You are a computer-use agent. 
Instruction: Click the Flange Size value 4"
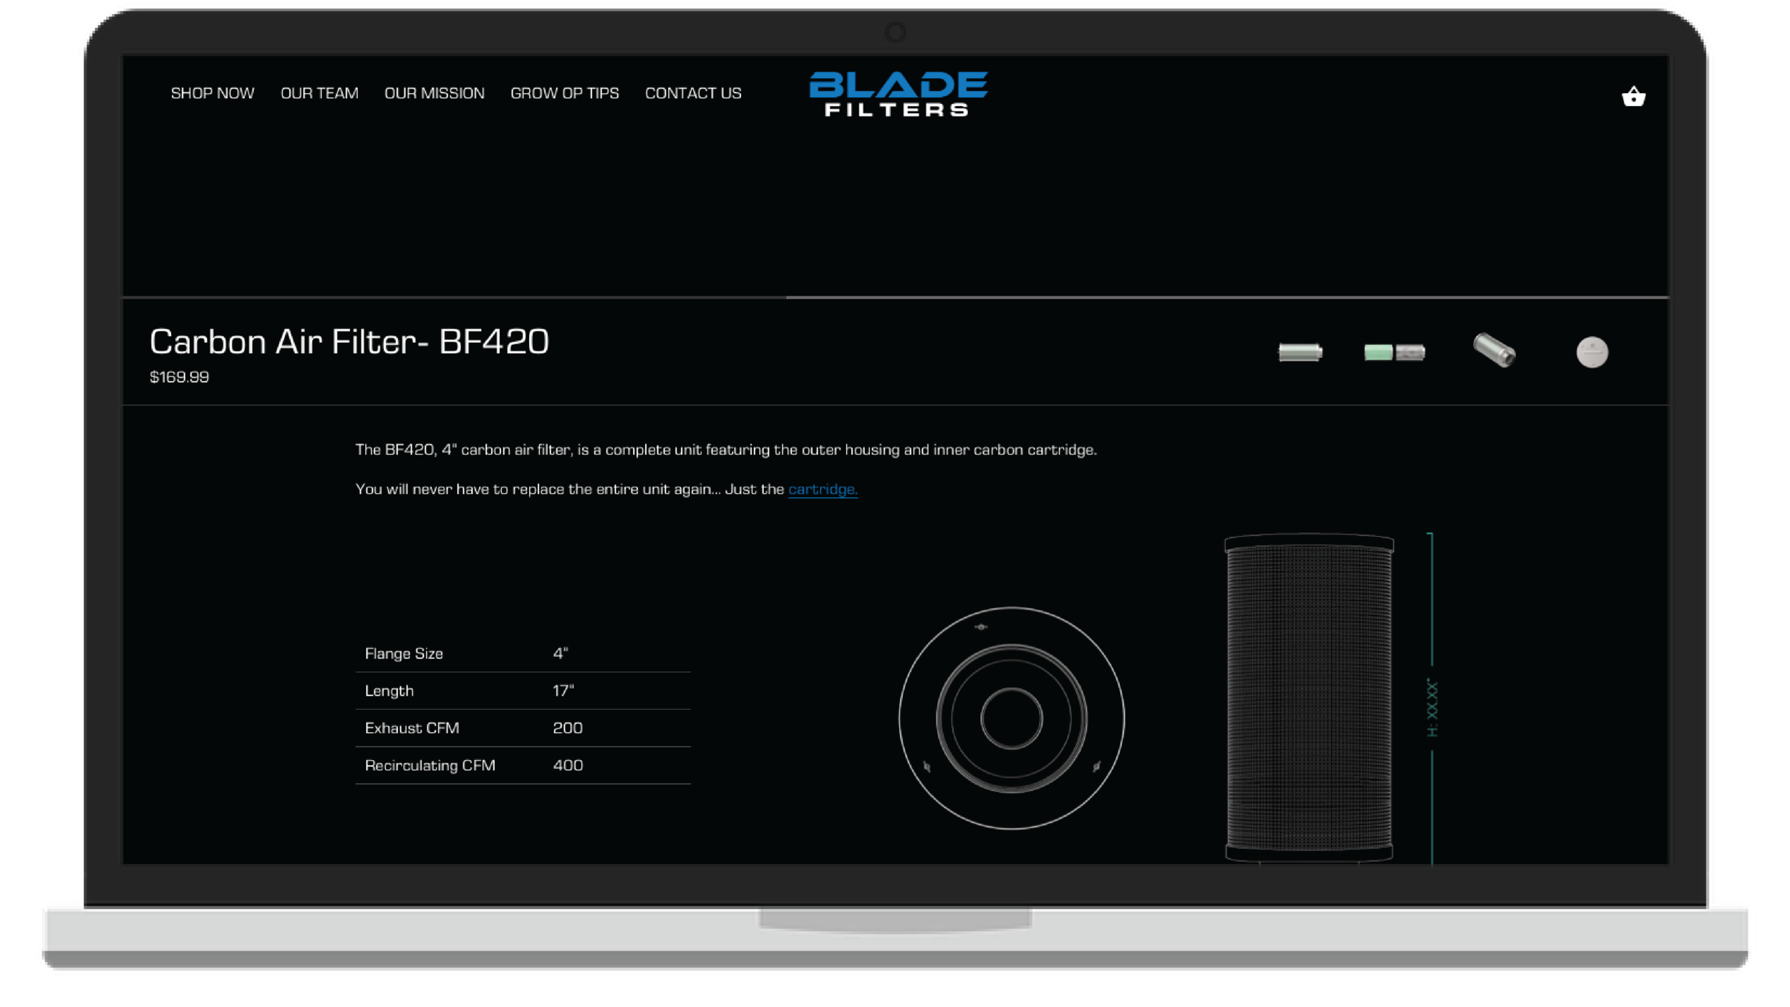click(x=561, y=653)
